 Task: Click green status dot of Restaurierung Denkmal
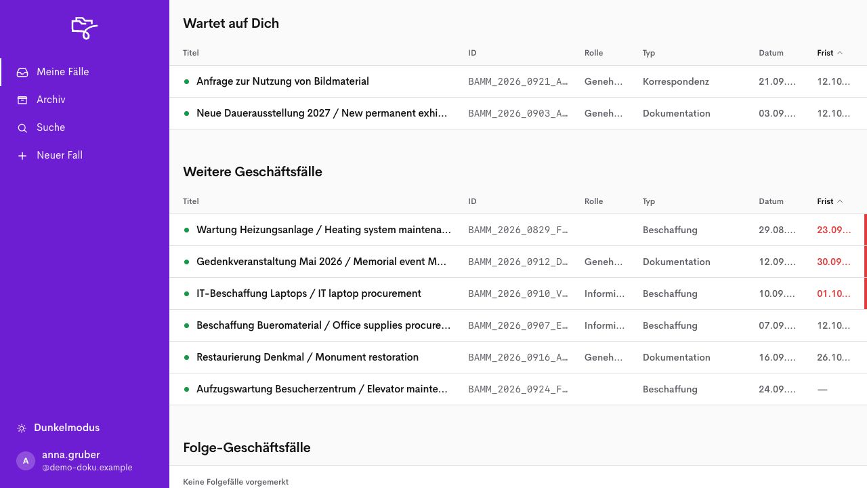pyautogui.click(x=186, y=357)
